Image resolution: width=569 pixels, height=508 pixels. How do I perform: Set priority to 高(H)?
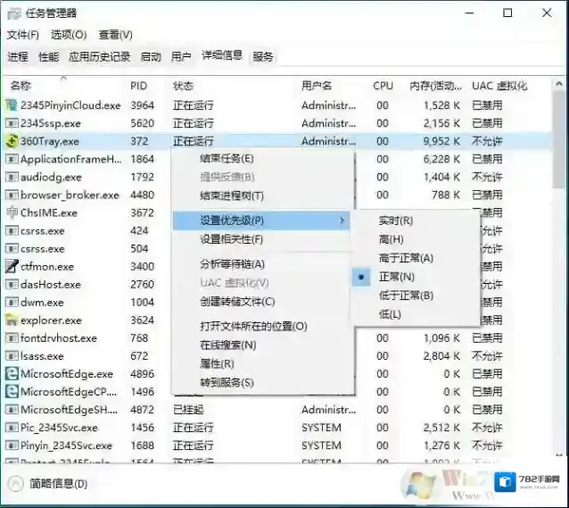[391, 239]
